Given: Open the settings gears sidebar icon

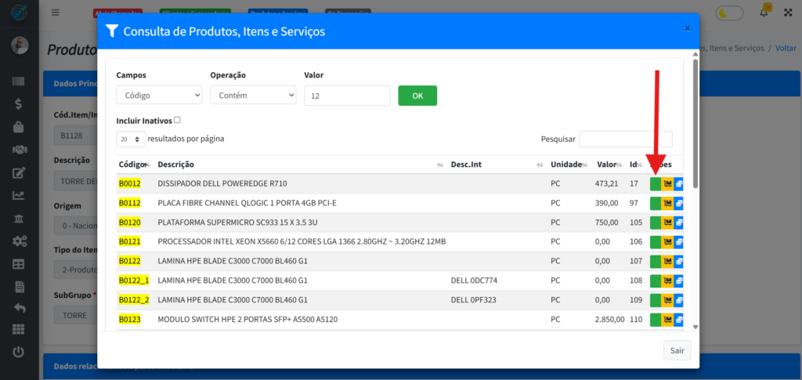Looking at the screenshot, I should click(20, 241).
